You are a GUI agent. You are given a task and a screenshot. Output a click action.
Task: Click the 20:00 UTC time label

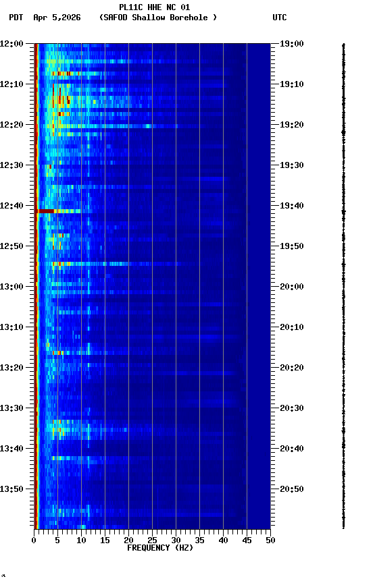pyautogui.click(x=292, y=287)
